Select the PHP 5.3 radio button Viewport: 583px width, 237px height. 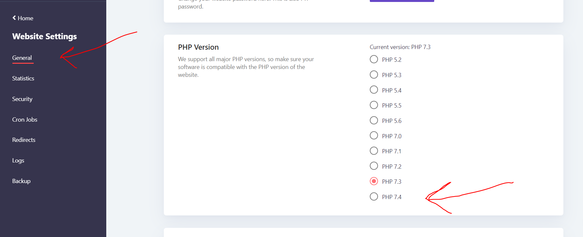374,75
